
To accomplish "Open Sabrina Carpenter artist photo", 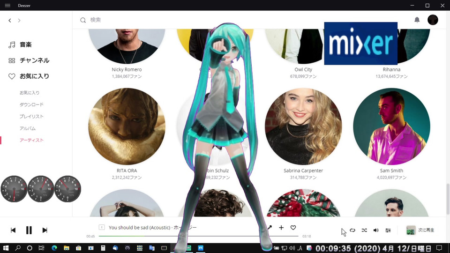I will coord(303,126).
